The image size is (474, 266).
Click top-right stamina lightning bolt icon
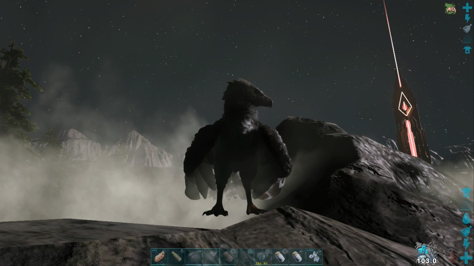[467, 18]
